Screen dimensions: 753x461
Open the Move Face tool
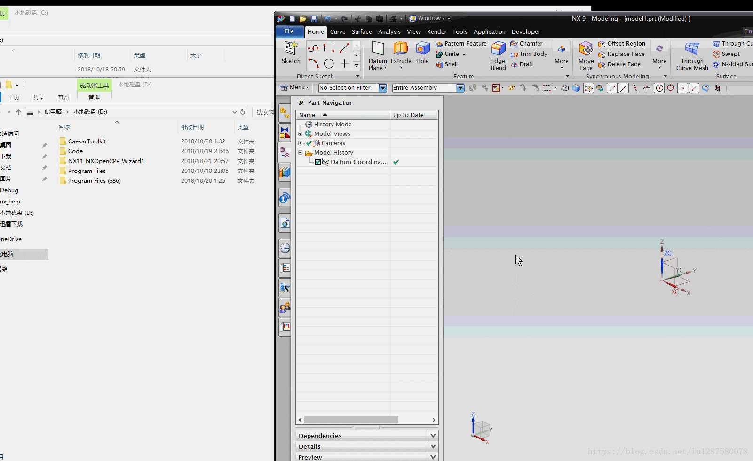pos(586,55)
